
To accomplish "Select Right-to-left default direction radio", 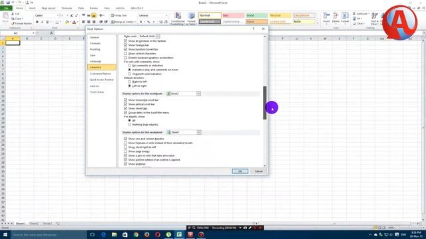I will [129, 82].
